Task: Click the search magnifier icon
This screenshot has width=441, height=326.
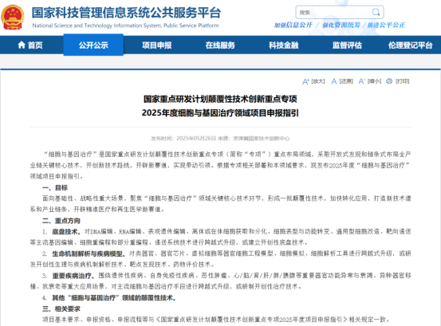Action: (x=376, y=12)
